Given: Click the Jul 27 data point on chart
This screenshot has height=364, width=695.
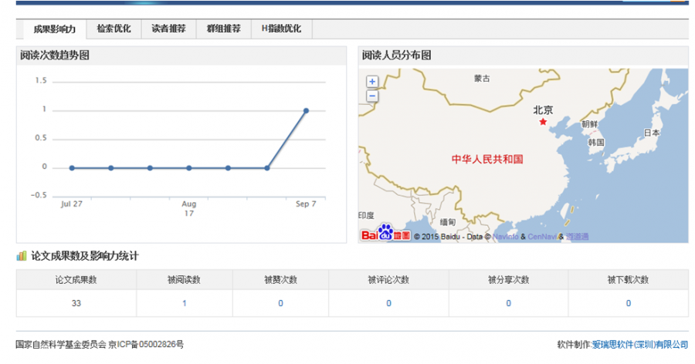Looking at the screenshot, I should [72, 168].
